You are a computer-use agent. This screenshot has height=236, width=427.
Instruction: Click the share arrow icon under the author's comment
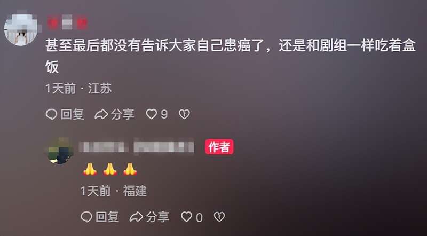(136, 217)
